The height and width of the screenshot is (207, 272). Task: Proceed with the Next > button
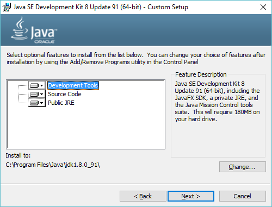(x=191, y=196)
